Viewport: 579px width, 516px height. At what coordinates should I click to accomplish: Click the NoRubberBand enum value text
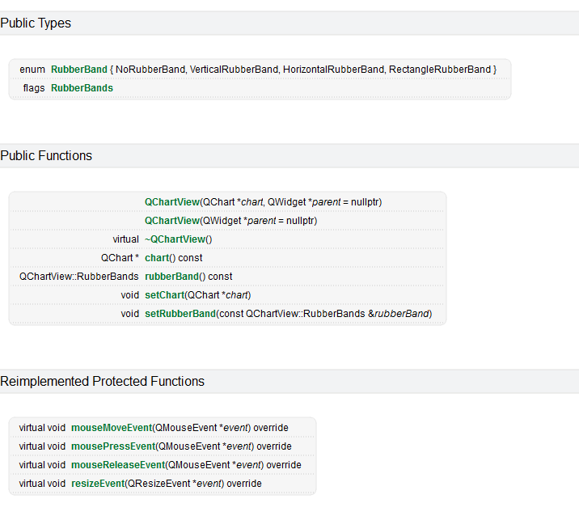[x=150, y=70]
